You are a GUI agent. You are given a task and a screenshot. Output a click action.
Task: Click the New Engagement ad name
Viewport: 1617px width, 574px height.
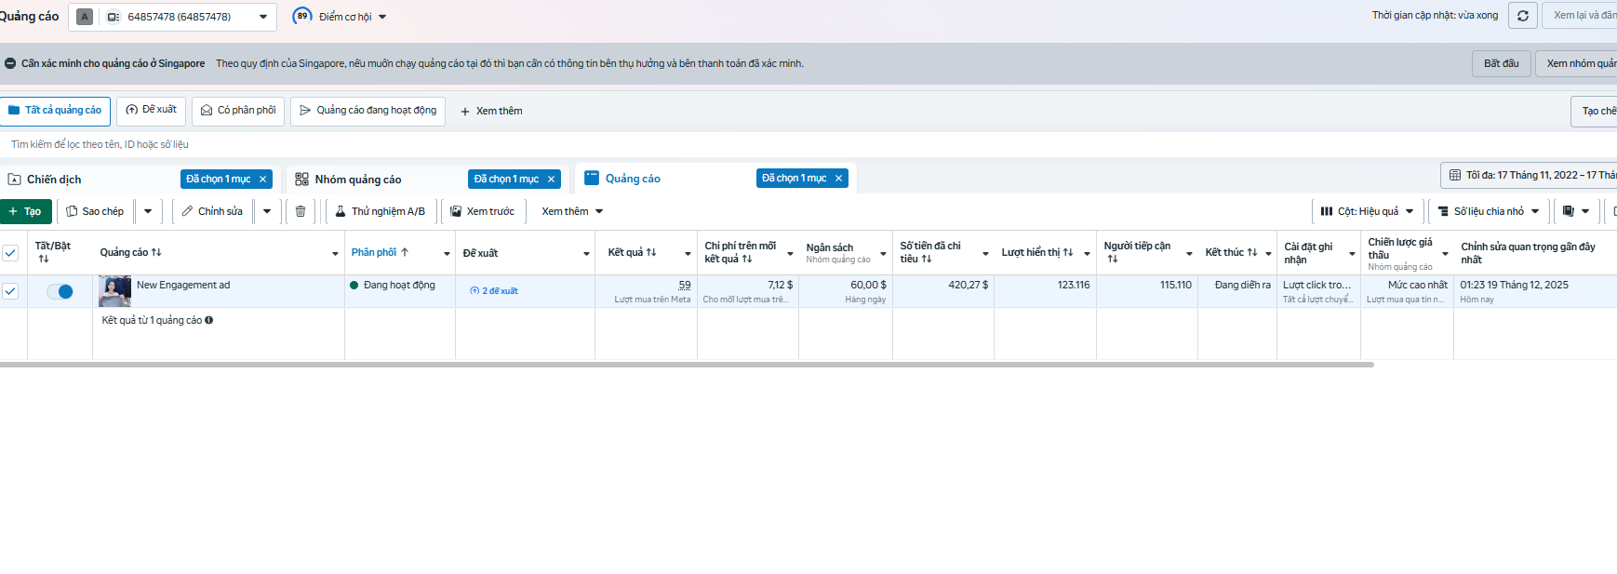(183, 285)
